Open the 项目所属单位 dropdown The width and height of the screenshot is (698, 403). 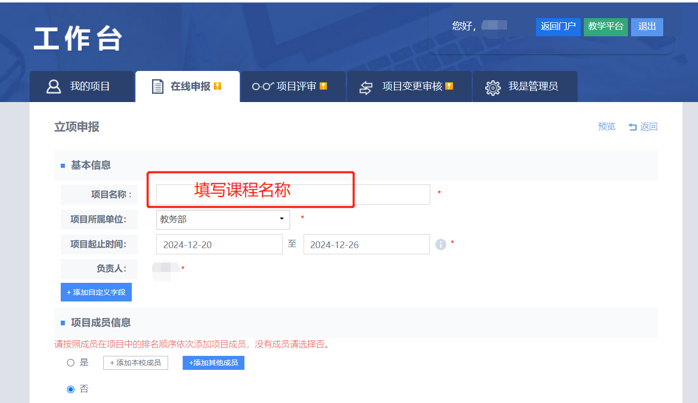[x=223, y=220]
